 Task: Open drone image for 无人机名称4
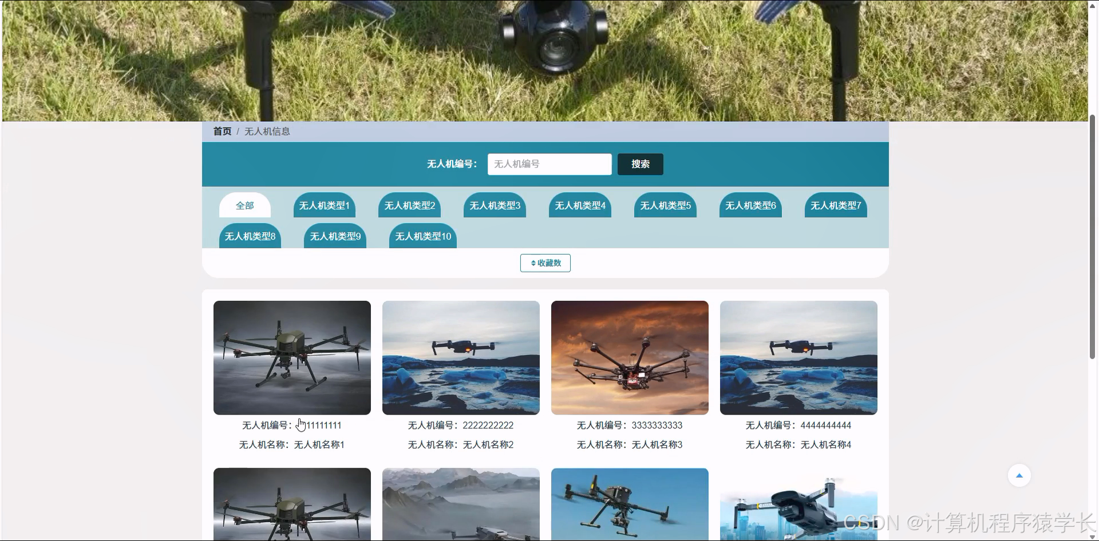click(798, 357)
